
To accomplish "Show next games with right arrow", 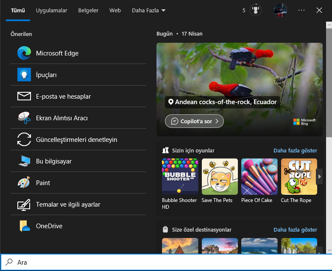I will (x=320, y=177).
